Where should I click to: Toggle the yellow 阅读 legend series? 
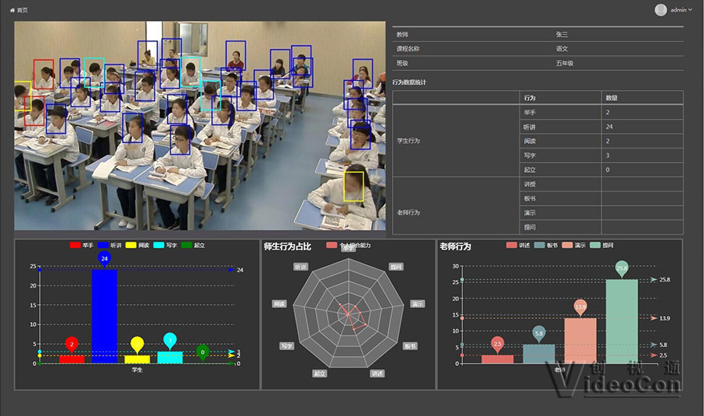pyautogui.click(x=138, y=245)
